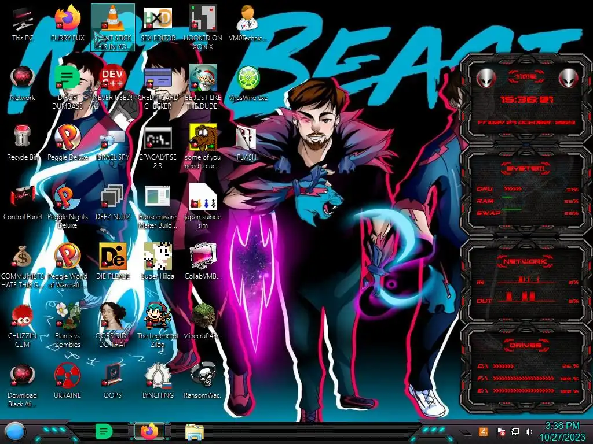Open the money bag COMMUNISTS HATE THIS icon
This screenshot has height=444, width=593.
coord(23,257)
